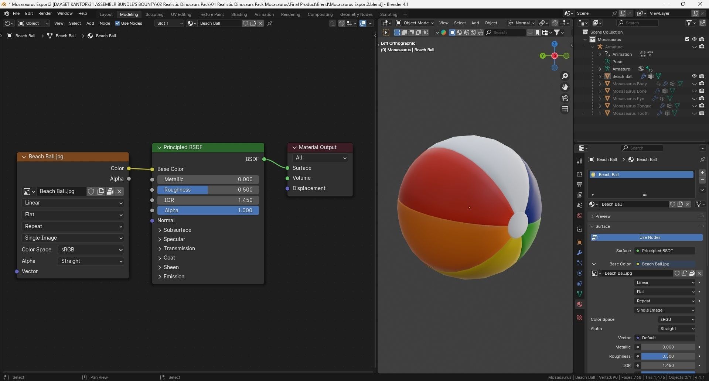
Task: Click the pan hand icon in the 3D viewport
Action: pos(565,87)
